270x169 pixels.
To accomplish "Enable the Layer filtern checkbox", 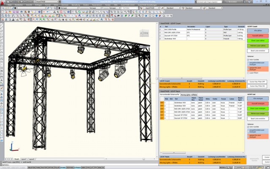I will (247, 74).
